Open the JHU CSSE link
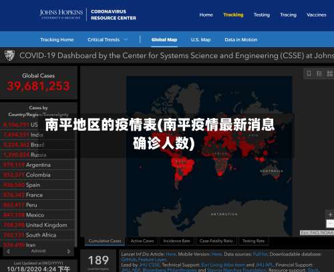This screenshot has width=334, height=272. [x=150, y=265]
